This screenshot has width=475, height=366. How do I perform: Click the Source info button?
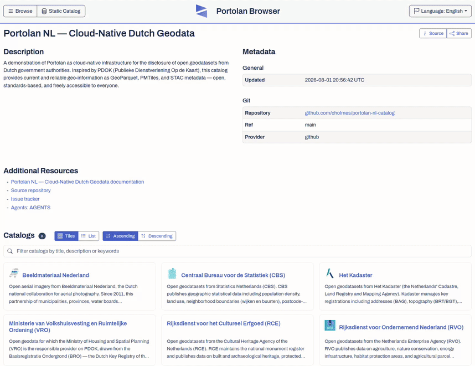click(433, 33)
